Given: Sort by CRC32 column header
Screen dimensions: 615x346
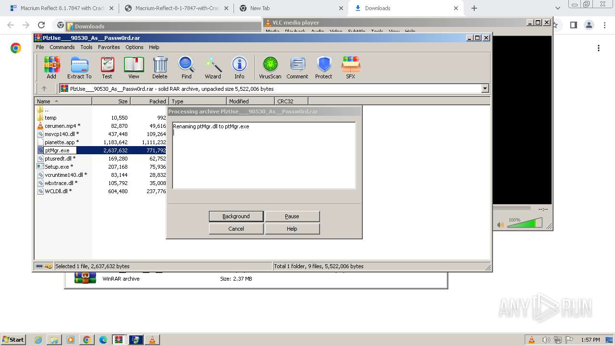Looking at the screenshot, I should coord(291,101).
